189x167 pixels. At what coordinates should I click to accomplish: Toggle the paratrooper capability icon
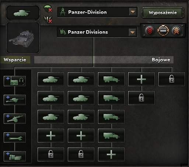pos(48,8)
